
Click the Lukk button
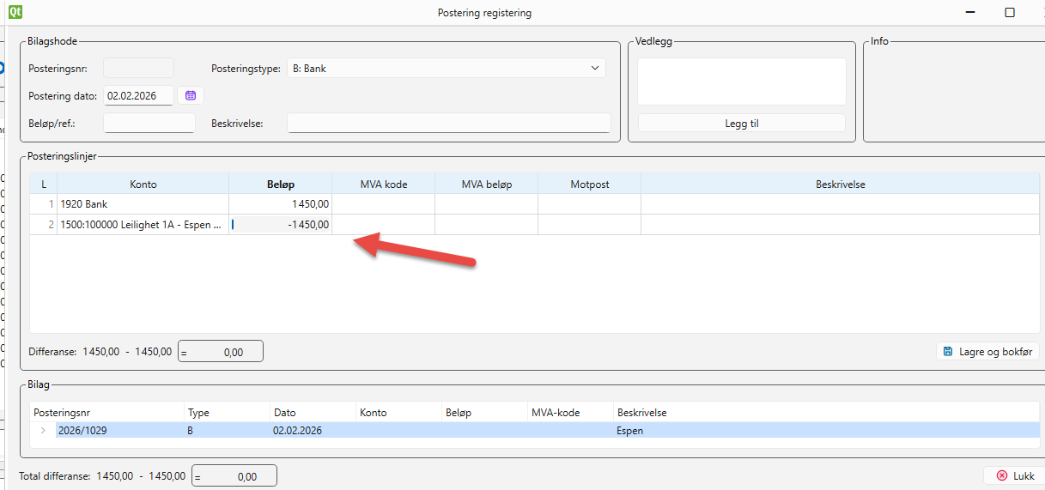(1014, 475)
